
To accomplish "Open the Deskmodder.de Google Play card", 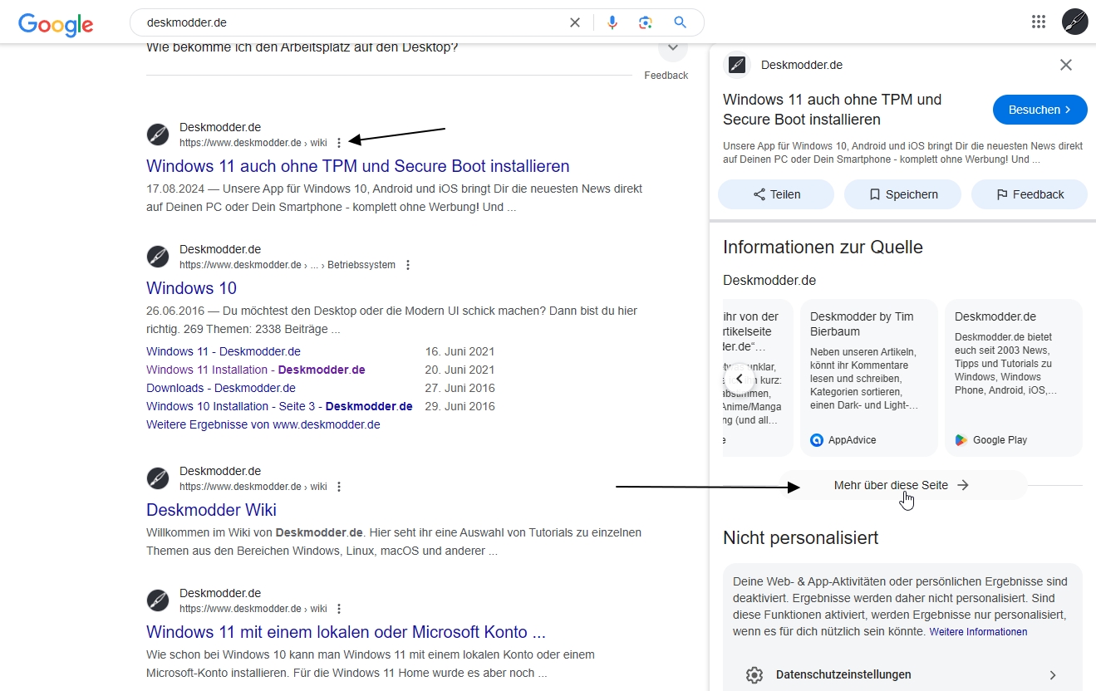I will coord(1014,378).
